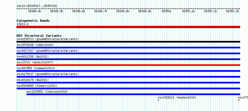248x111 pixels.
Task: Select the black nsv4339713 variant bar
Action: pyautogui.click(x=128, y=42)
